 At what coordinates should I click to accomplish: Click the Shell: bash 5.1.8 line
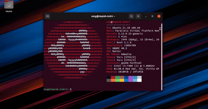click(x=119, y=42)
